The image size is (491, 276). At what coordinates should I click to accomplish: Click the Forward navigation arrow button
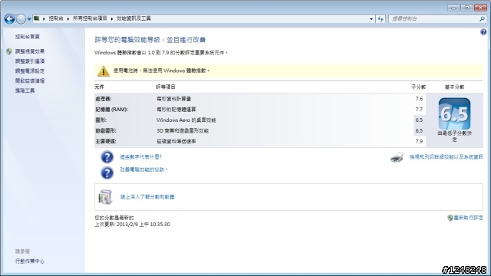click(x=21, y=19)
